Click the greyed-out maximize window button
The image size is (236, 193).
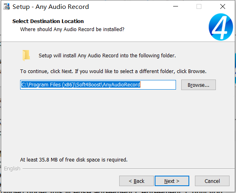[x=199, y=6]
